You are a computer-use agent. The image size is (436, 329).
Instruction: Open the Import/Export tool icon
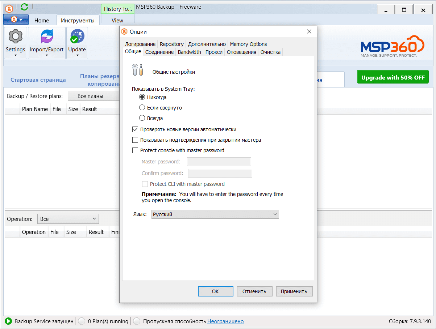point(46,36)
